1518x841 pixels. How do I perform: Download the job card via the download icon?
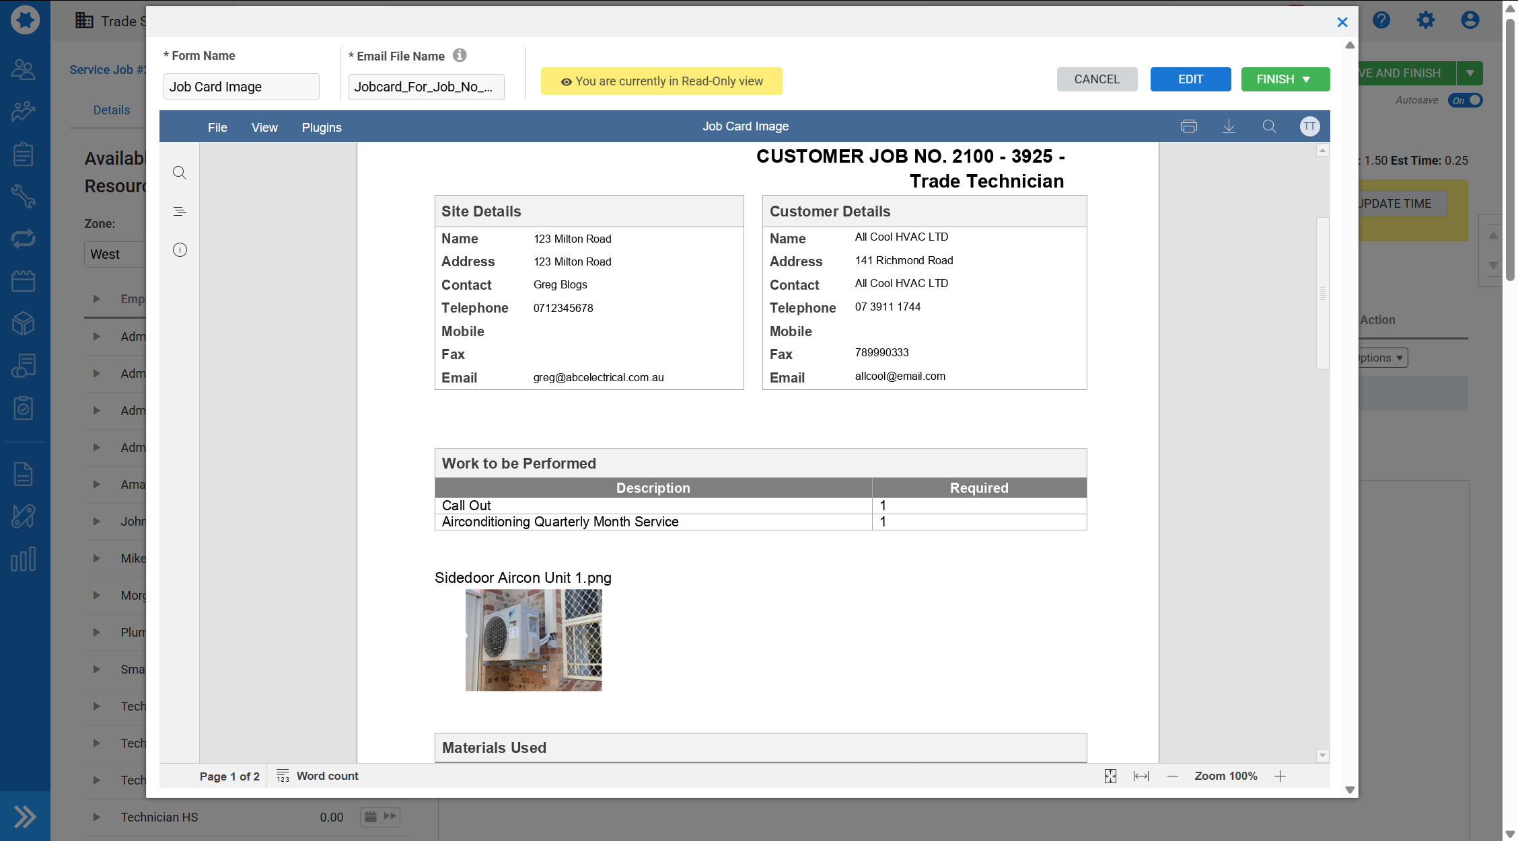(x=1229, y=126)
